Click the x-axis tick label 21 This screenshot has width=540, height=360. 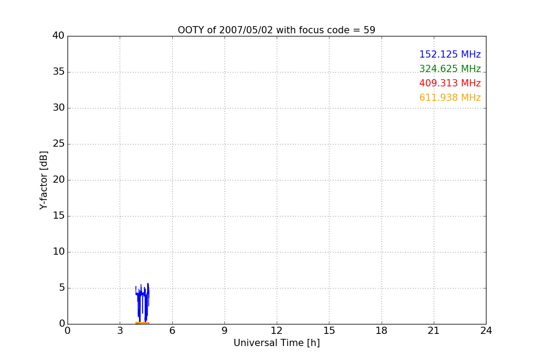pyautogui.click(x=434, y=331)
